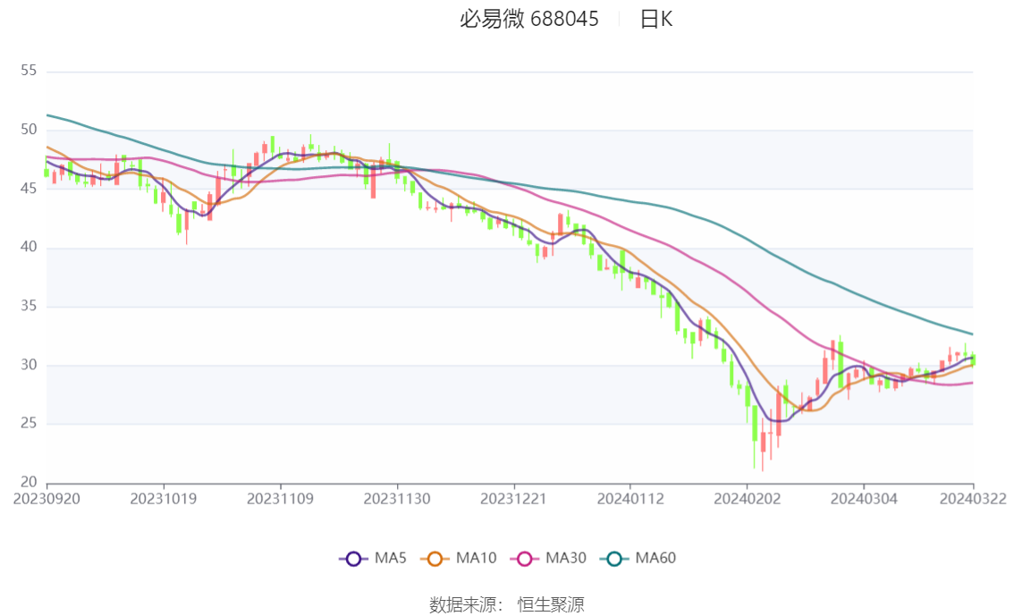Select the date label 20231130
The image size is (1014, 616).
(397, 499)
